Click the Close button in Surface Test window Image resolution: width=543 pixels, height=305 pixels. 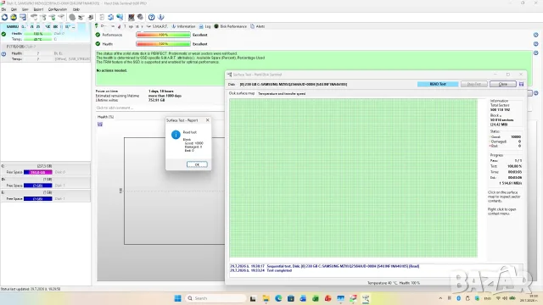tap(503, 84)
